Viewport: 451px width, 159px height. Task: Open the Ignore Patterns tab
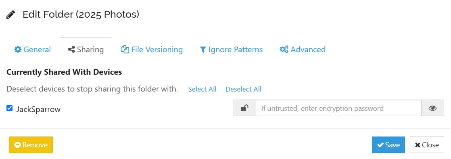point(231,49)
